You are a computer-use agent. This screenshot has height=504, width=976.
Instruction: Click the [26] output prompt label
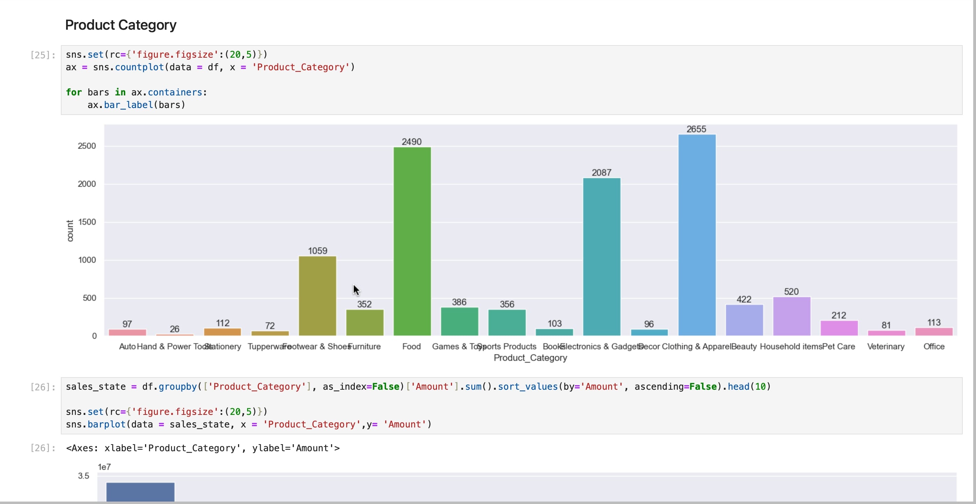click(43, 448)
